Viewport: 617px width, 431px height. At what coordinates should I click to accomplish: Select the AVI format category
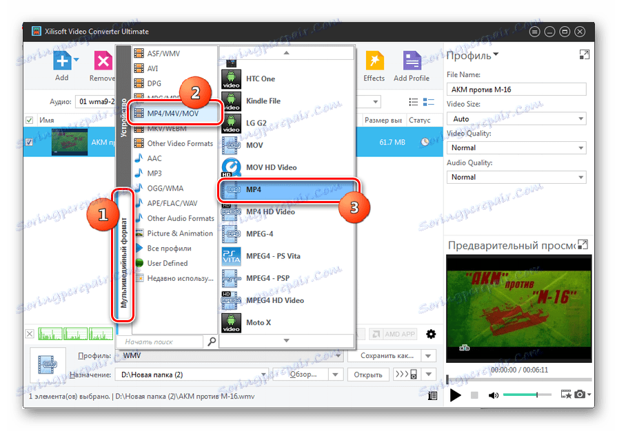click(175, 68)
